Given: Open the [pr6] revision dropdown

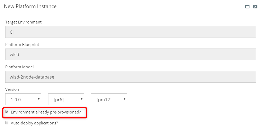Looking at the screenshot, I should (x=66, y=99).
